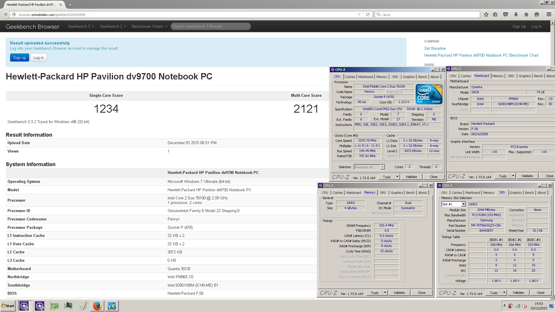Click Validate in CPU-Z SPD window
This screenshot has height=312, width=555.
coord(518,293)
